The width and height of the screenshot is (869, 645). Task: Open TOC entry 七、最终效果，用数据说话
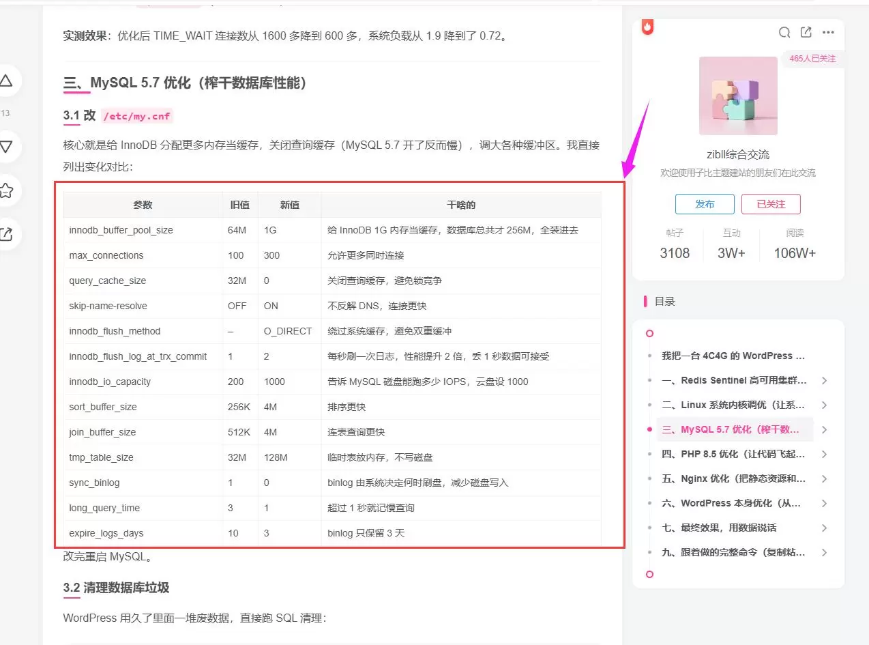pyautogui.click(x=719, y=528)
